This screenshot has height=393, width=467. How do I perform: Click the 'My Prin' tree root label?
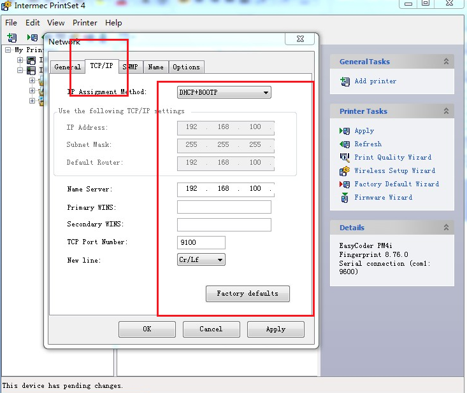pyautogui.click(x=29, y=50)
